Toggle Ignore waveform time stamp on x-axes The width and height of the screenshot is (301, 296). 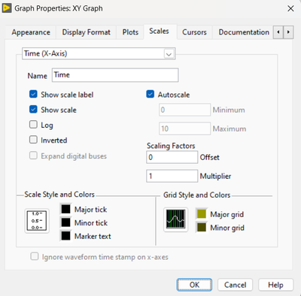[x=35, y=256]
